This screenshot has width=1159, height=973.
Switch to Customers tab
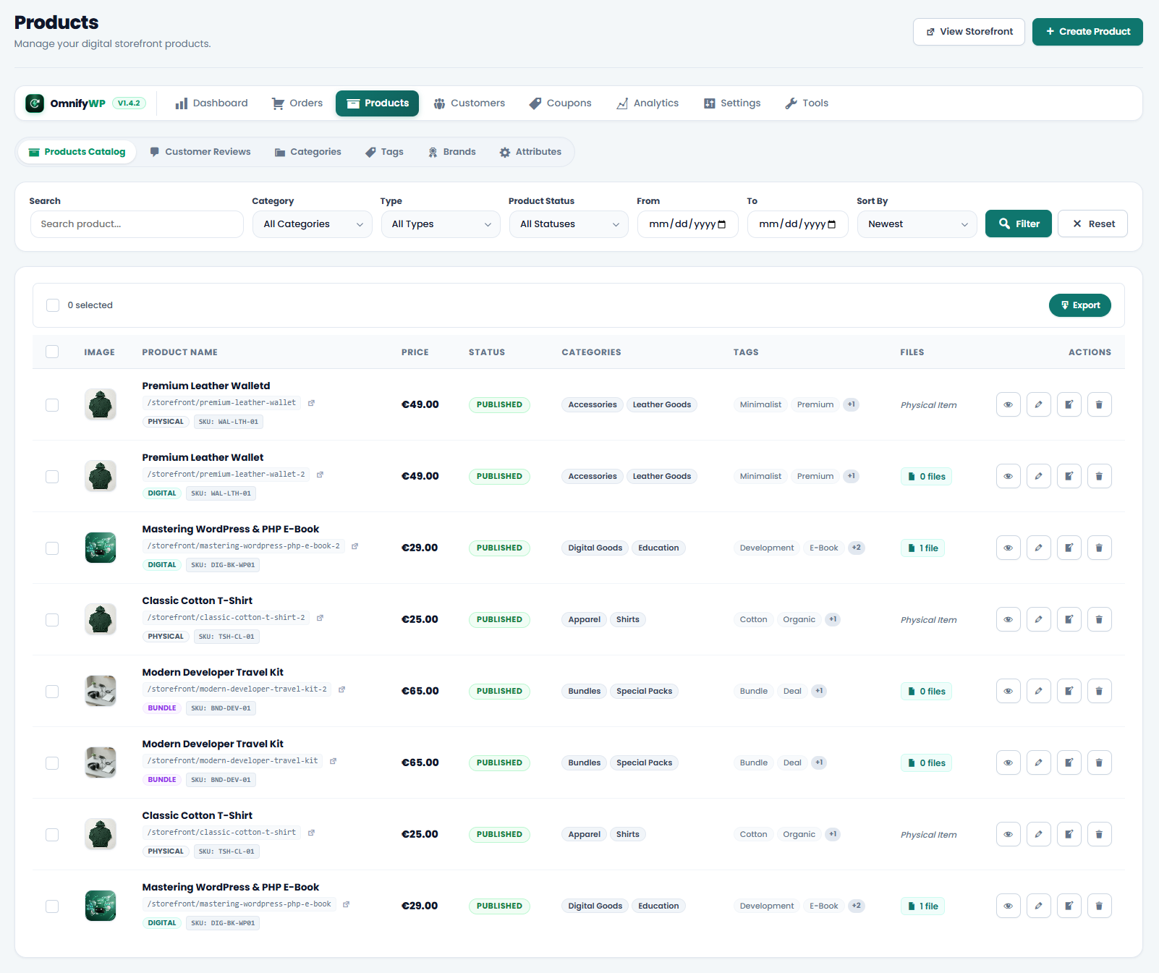[x=470, y=103]
